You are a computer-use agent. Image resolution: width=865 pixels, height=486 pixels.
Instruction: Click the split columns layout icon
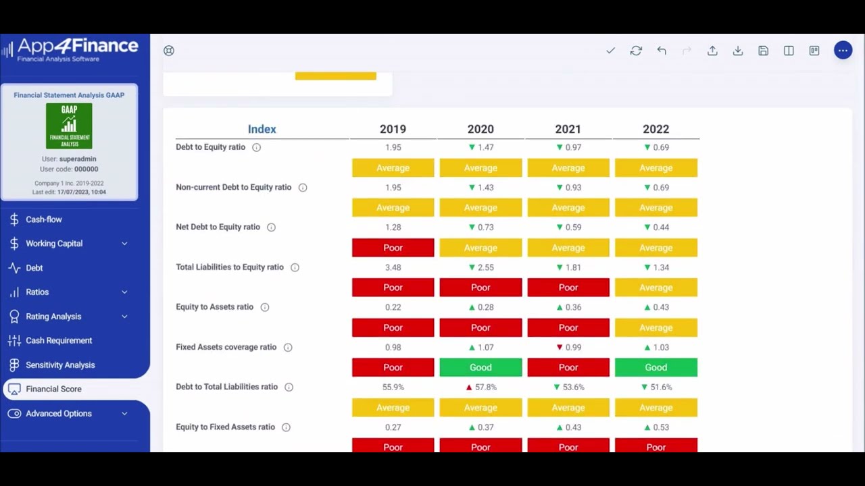789,51
